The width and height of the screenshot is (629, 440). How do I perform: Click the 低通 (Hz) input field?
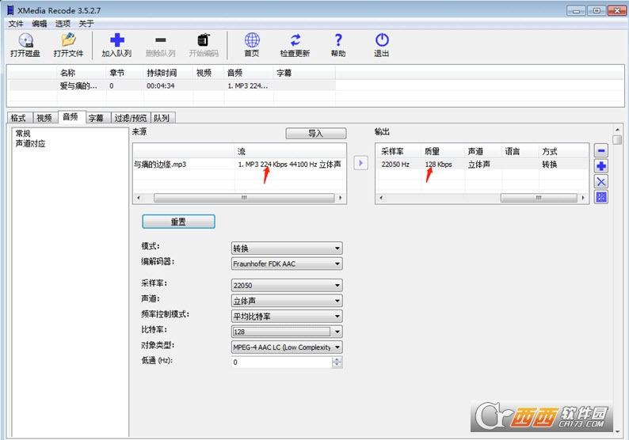click(x=281, y=362)
